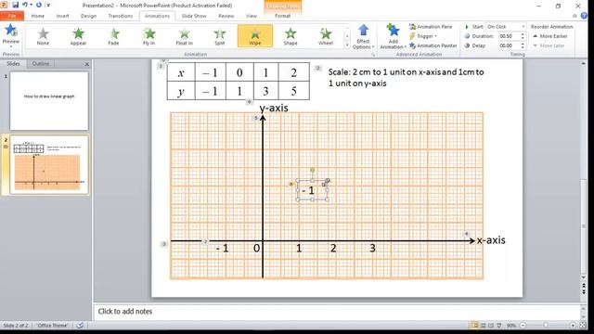Click the zoom slider handle
Image resolution: width=594 pixels, height=334 pixels.
[x=546, y=326]
